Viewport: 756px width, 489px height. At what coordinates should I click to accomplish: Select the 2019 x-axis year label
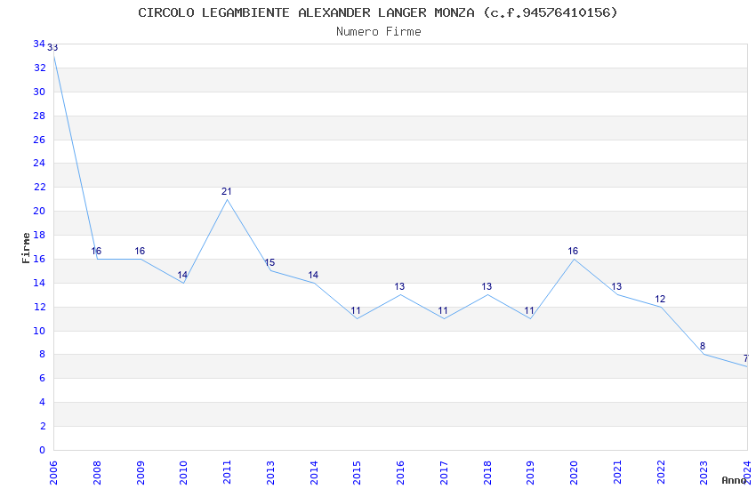coord(530,473)
